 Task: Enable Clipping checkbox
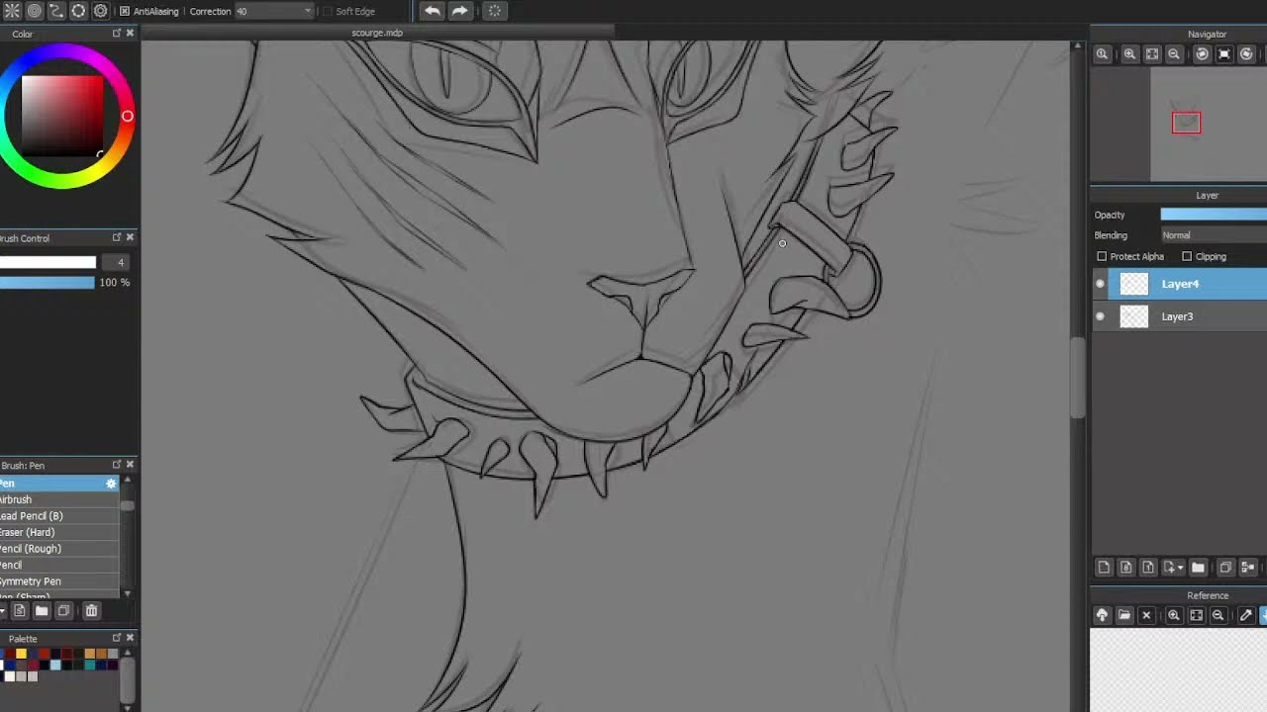point(1187,256)
